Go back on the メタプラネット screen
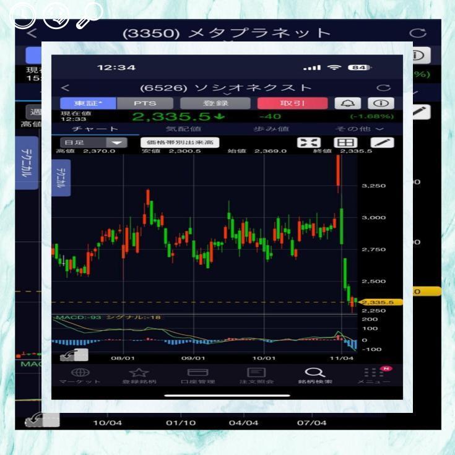The width and height of the screenshot is (455, 455). coord(32,33)
